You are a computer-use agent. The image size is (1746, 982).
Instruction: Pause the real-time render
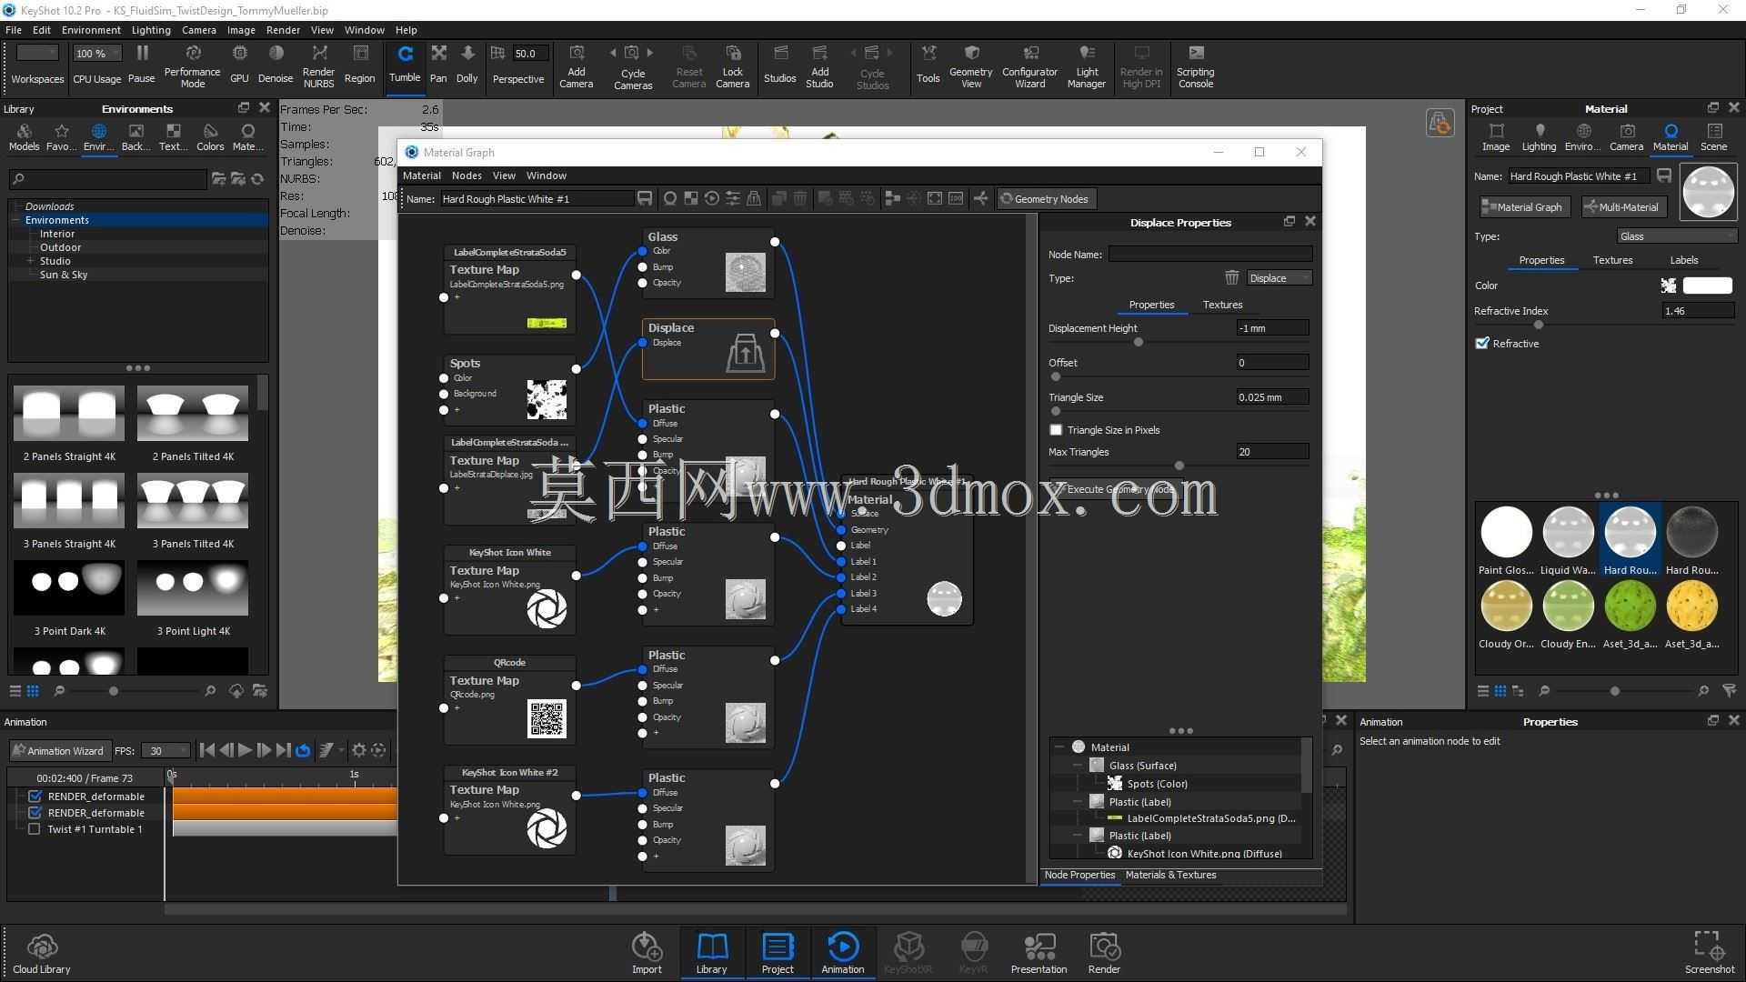click(141, 65)
